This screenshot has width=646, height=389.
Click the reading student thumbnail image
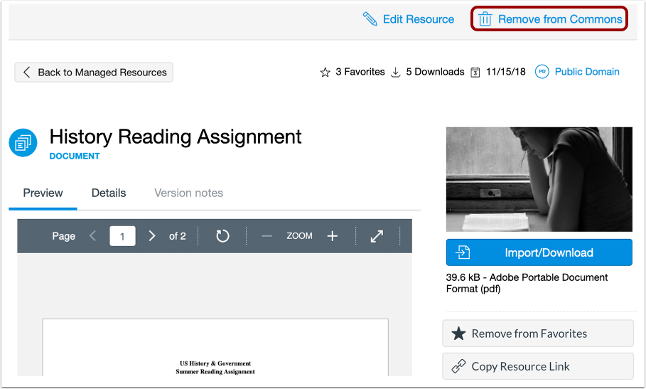[x=539, y=179]
